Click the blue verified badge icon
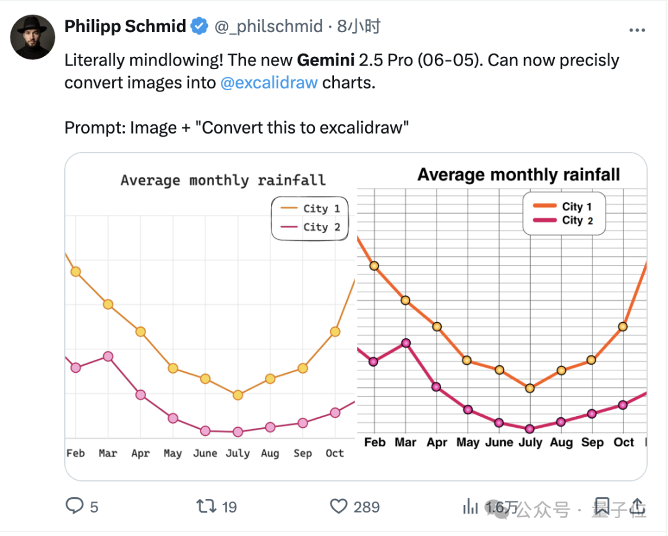 click(199, 26)
